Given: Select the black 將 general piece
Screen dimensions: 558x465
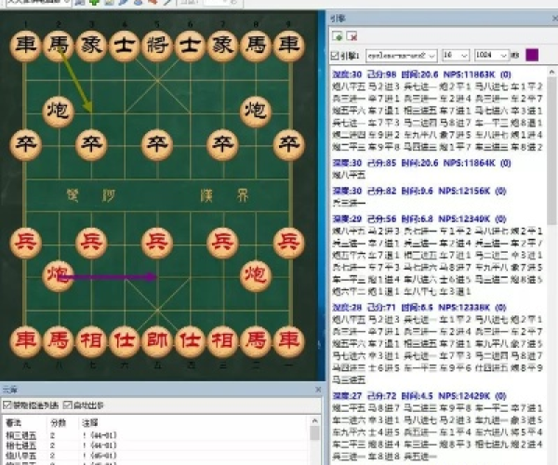Looking at the screenshot, I should [157, 46].
